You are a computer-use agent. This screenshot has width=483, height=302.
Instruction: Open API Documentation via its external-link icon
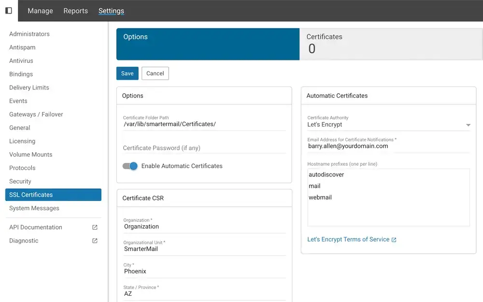[x=94, y=227]
